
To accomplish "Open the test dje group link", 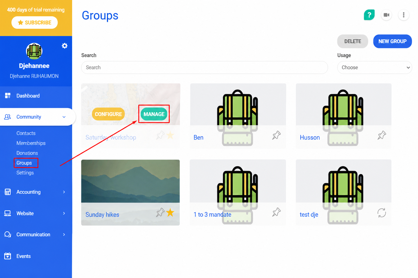I will point(309,214).
